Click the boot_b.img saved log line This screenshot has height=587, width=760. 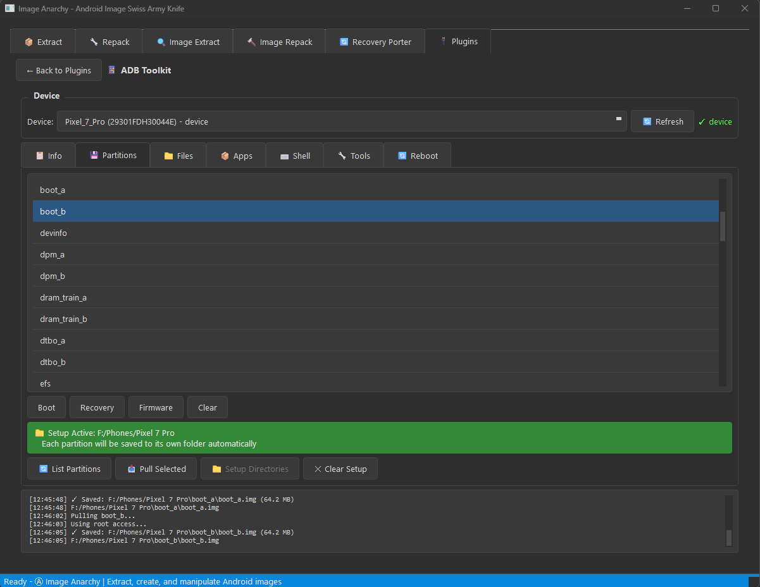pos(161,533)
